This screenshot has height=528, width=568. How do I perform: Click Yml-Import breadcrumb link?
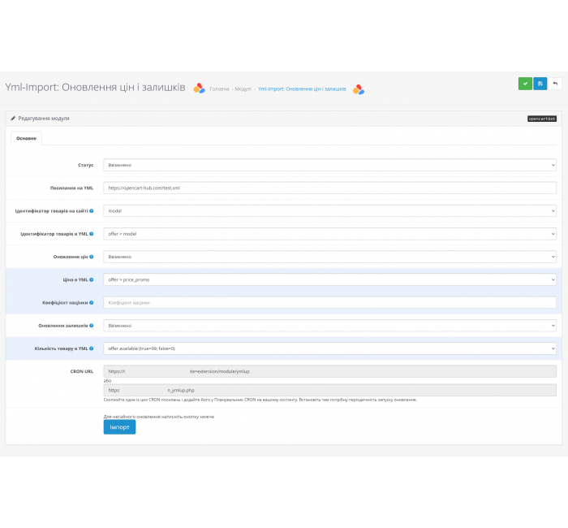click(x=302, y=89)
